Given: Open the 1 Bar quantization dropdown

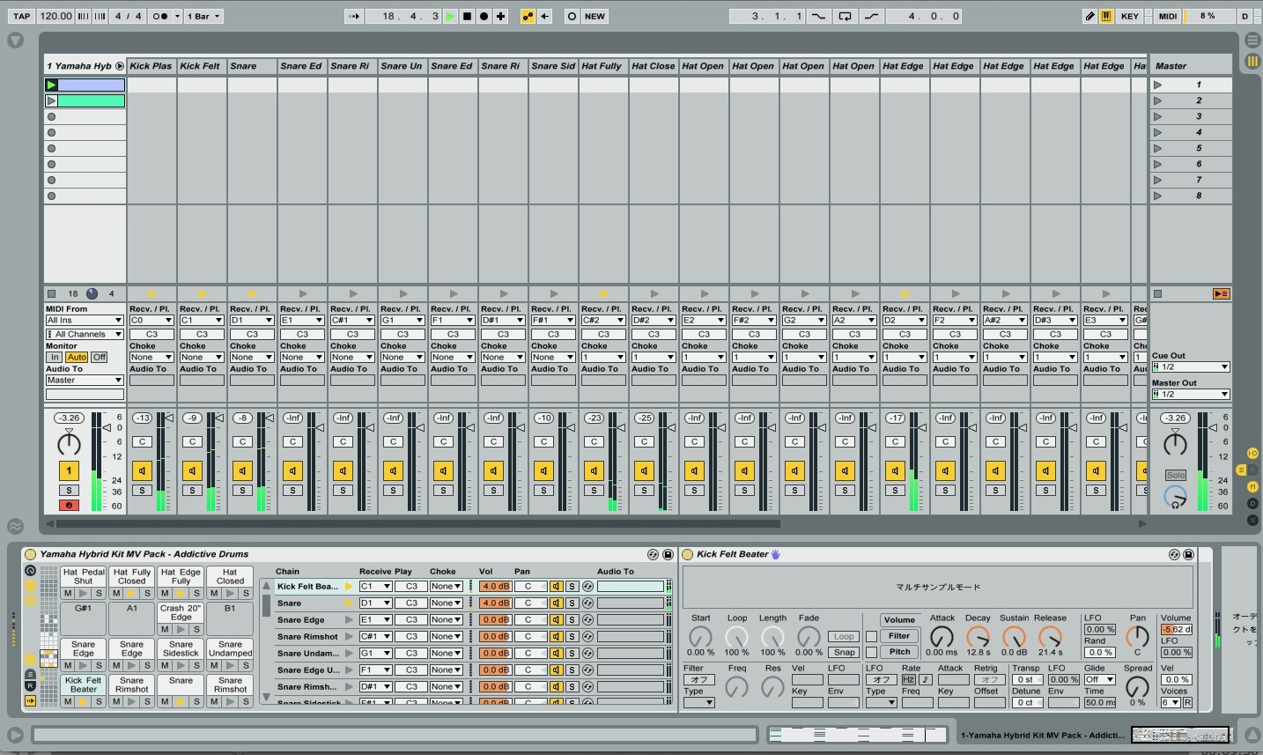Looking at the screenshot, I should (x=203, y=16).
